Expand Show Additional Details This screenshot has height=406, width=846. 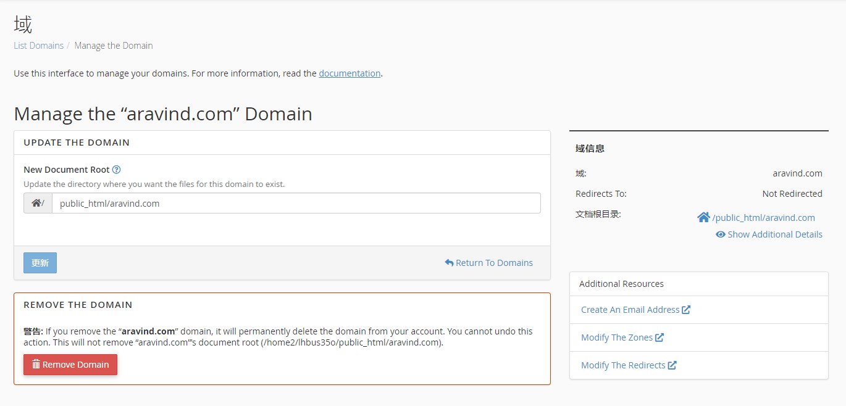[x=774, y=234]
